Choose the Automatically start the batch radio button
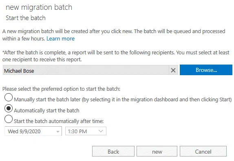The height and width of the screenshot is (161, 234). click(x=9, y=108)
